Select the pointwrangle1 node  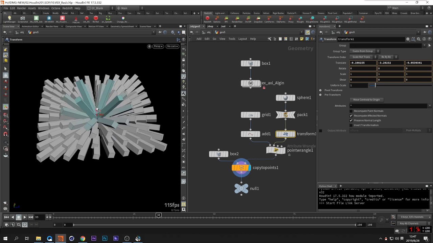(276, 150)
